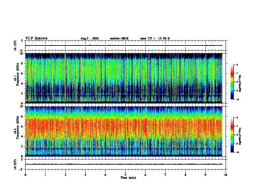This screenshot has height=196, width=254.
Task: Click the "6" kHz tick on ch.2 frequency axis
Action: (x=22, y=127)
